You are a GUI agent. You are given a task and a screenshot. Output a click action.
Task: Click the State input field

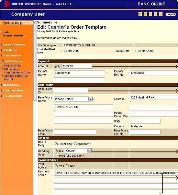pyautogui.click(x=145, y=121)
